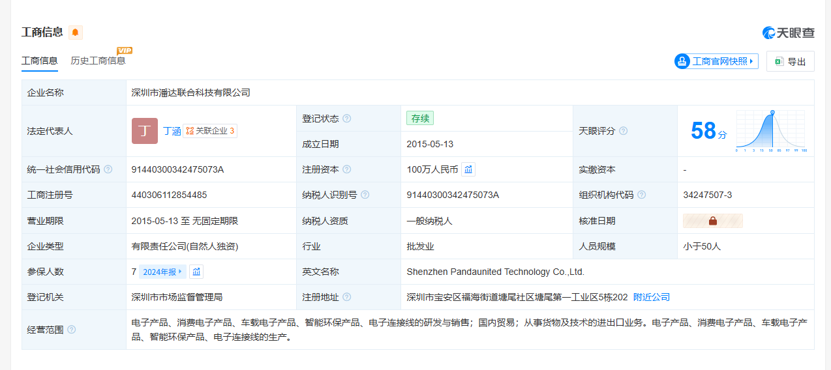
Task: Click help icon next to 统一社会信用代码
Action: point(108,169)
